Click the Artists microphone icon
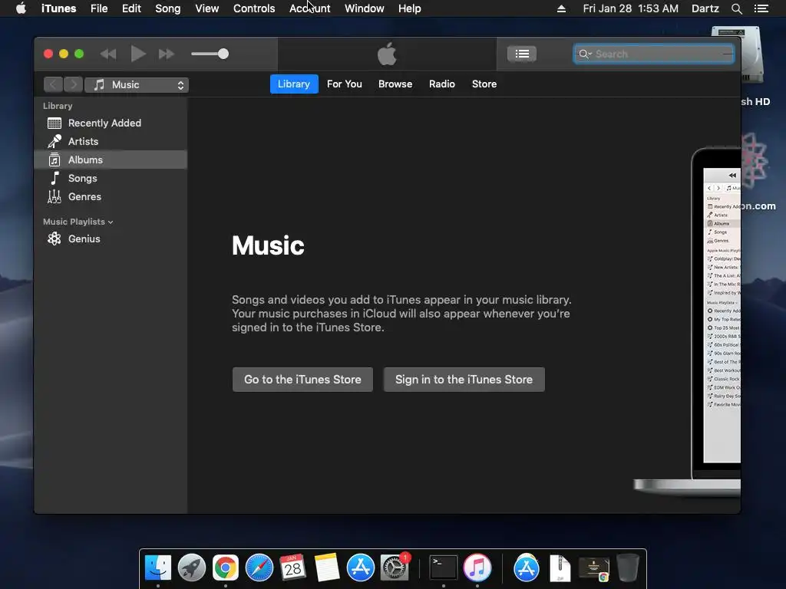 pyautogui.click(x=54, y=142)
